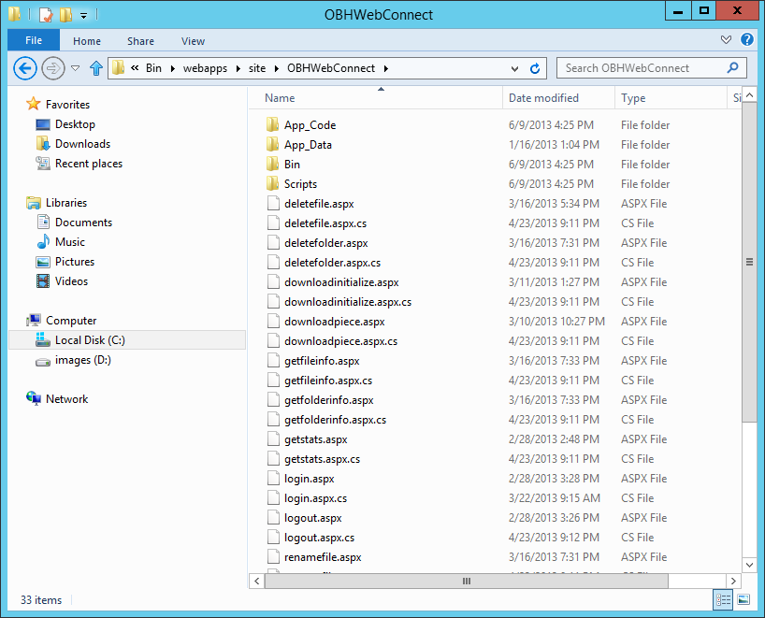The width and height of the screenshot is (765, 618).
Task: Show hidden breadcrumb path chevrons
Action: [x=135, y=68]
